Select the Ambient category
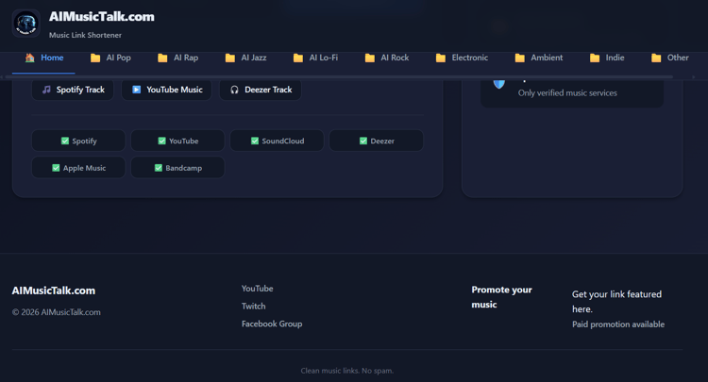Screen dimensions: 708x382 coord(539,58)
